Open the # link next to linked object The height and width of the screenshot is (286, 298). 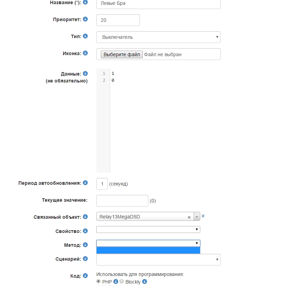click(x=203, y=216)
